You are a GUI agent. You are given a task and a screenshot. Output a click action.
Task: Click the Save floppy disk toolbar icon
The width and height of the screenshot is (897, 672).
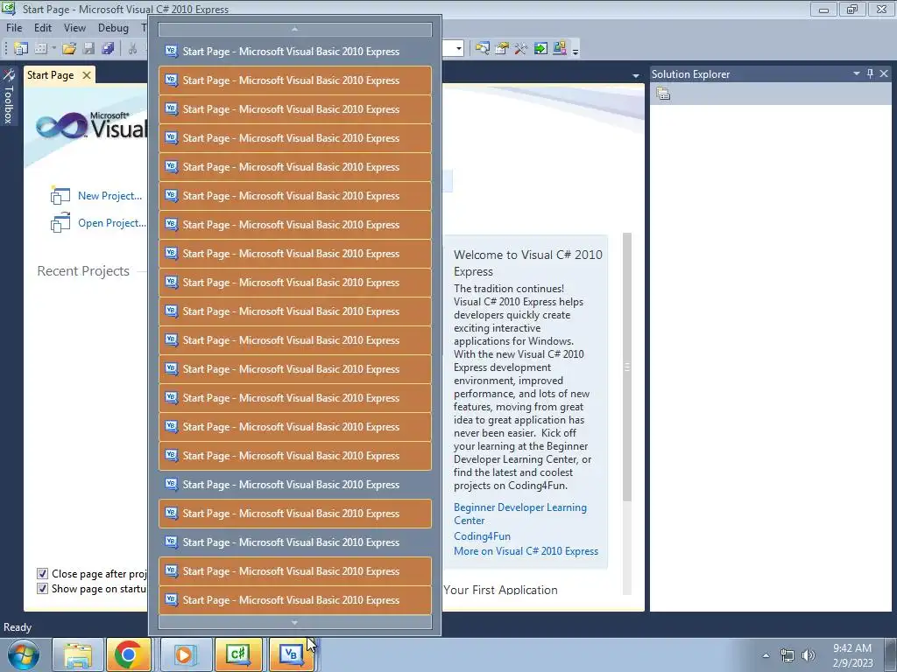point(88,49)
